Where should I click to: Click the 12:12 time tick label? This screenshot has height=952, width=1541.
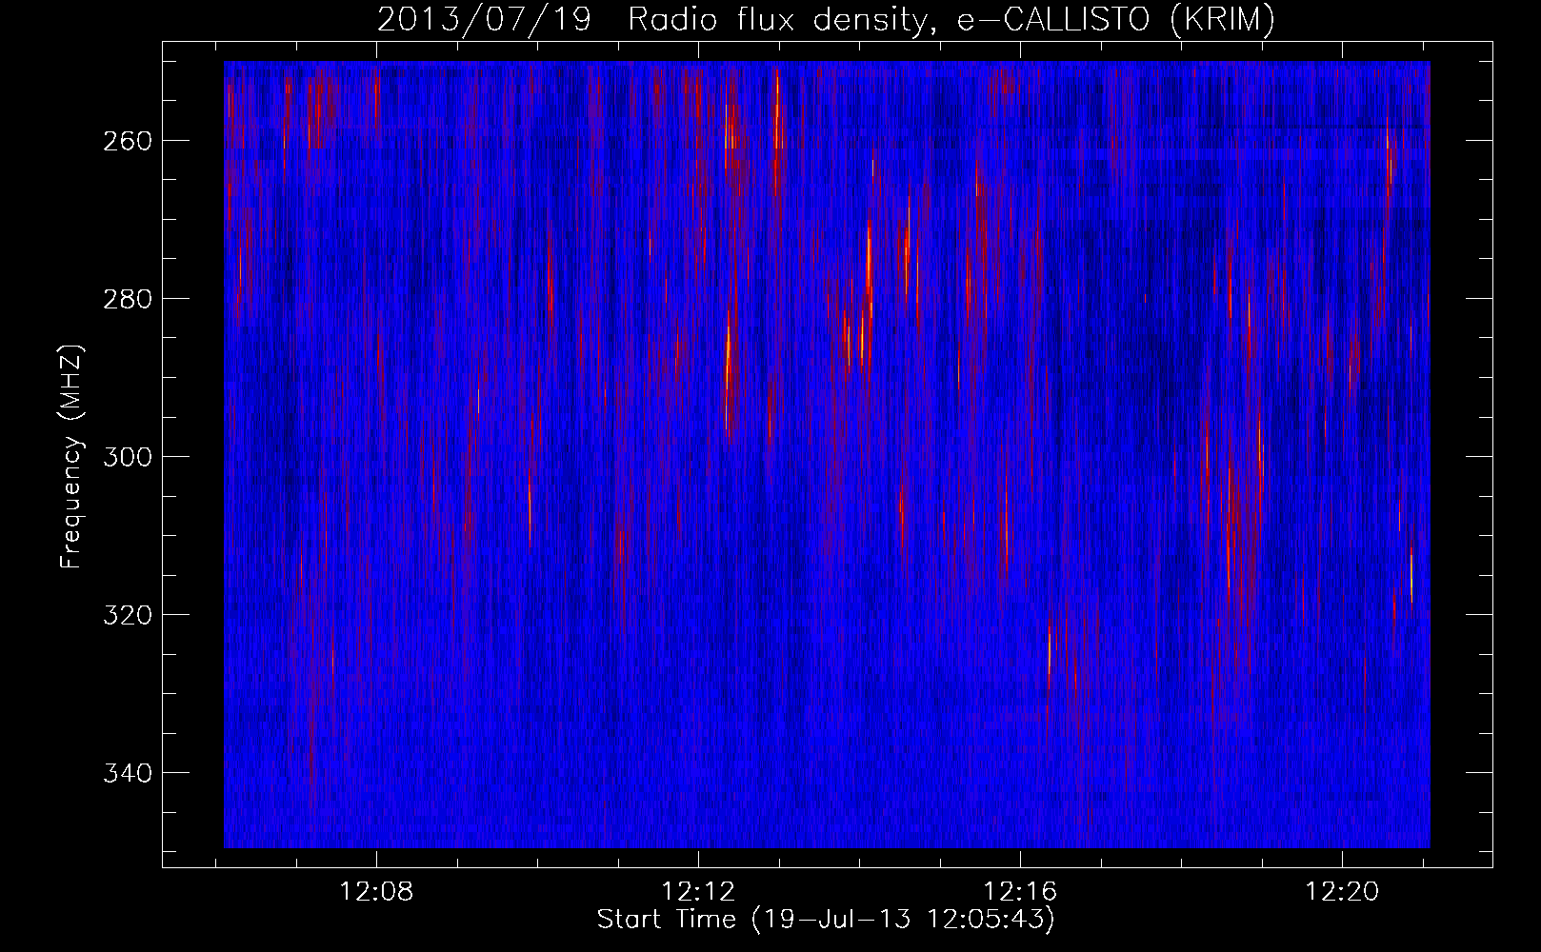pyautogui.click(x=699, y=892)
